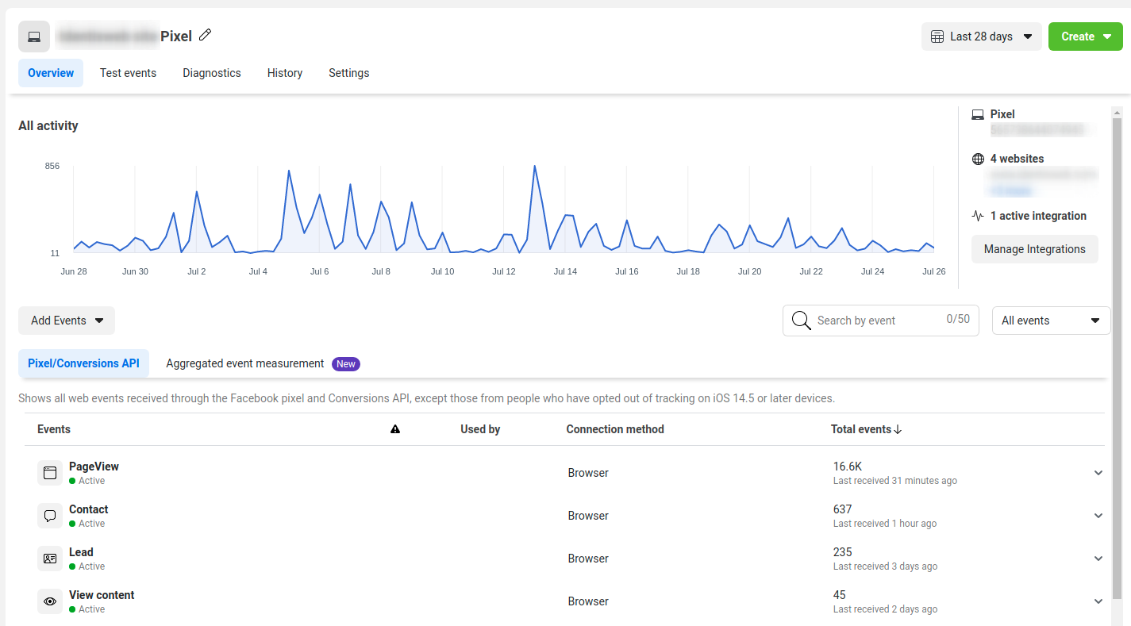Screen dimensions: 1131x626
Task: Click the Manage Integrations button
Action: (1035, 249)
